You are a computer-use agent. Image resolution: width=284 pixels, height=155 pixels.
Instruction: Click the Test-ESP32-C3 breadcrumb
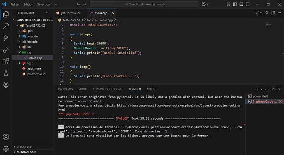point(72,20)
